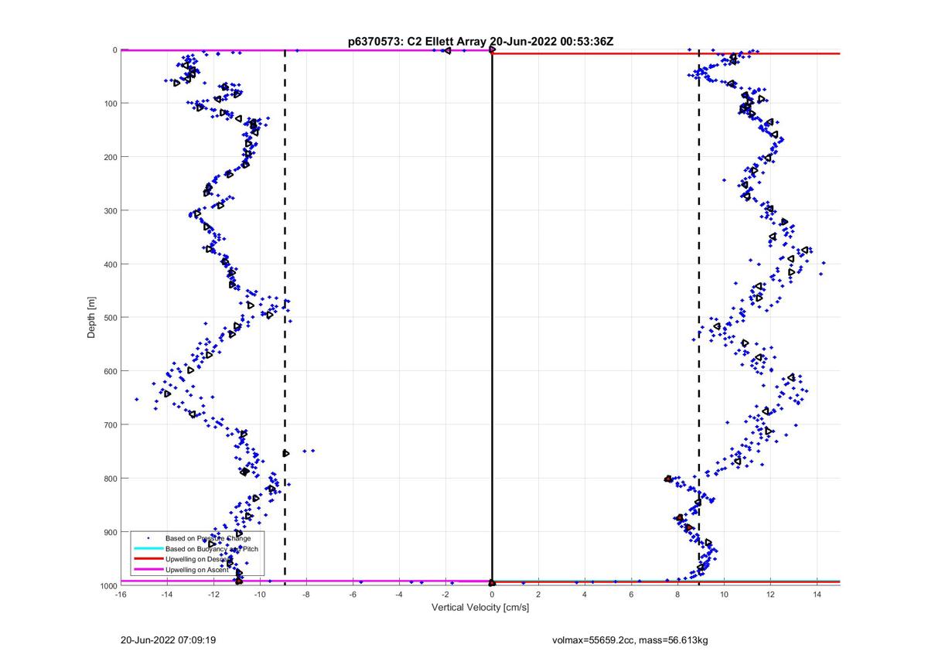Select legend entry 'Upwelling on Descent'

coord(200,559)
